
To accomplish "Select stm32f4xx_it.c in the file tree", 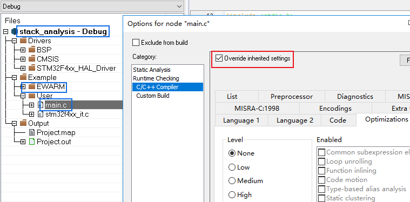I will point(67,114).
